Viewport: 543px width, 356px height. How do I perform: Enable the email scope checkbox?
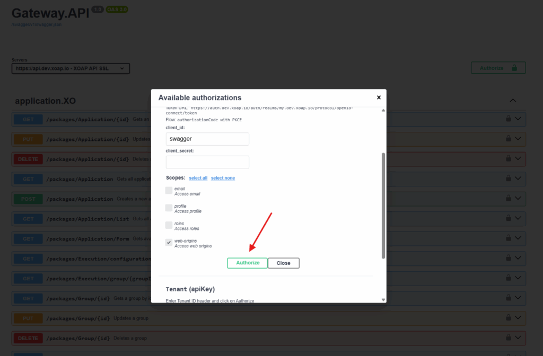click(x=169, y=189)
